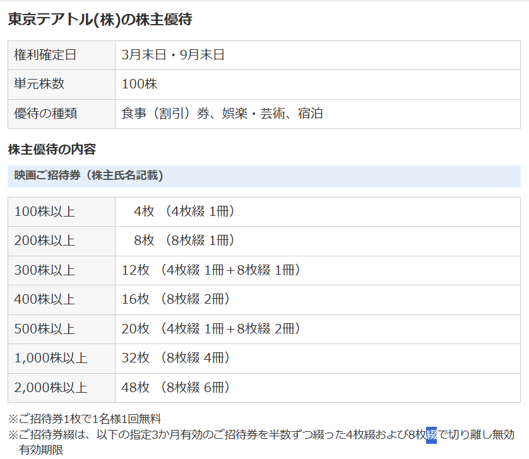Select the 400株以上 row label
Image resolution: width=529 pixels, height=459 pixels.
tap(44, 299)
